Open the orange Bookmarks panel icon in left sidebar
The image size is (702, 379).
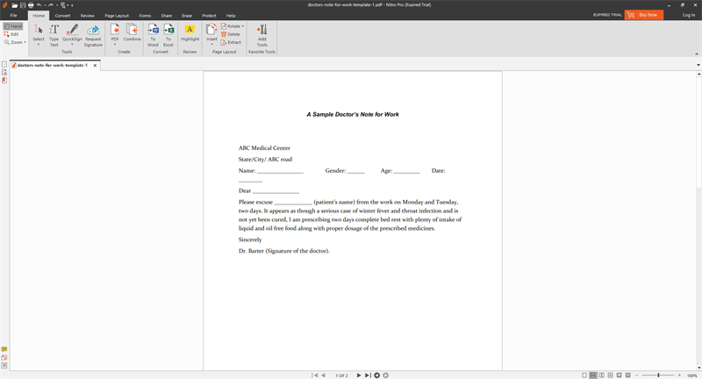tap(4, 80)
